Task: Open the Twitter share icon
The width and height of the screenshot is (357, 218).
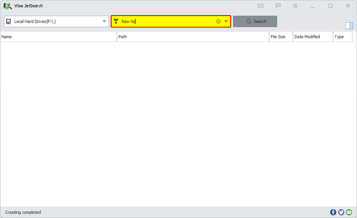Action: pos(341,212)
